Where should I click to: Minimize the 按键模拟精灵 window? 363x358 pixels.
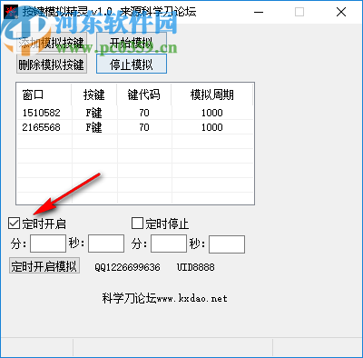coord(259,12)
